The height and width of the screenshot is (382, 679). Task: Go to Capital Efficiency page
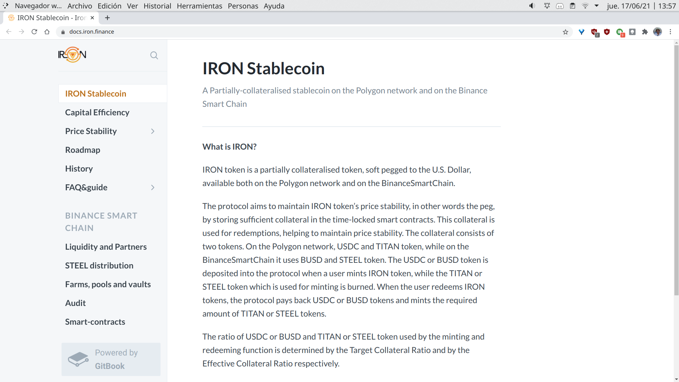pyautogui.click(x=97, y=112)
